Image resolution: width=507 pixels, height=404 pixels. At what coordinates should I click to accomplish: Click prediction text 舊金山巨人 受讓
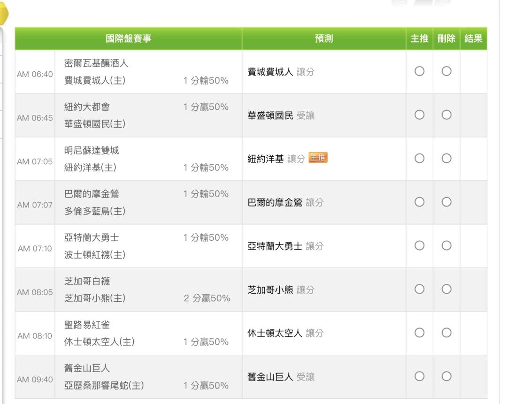[281, 377]
